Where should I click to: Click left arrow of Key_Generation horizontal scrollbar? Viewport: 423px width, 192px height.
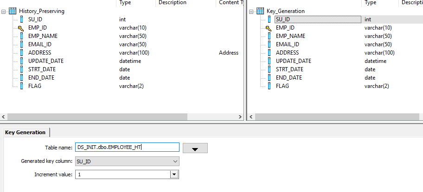[251, 117]
